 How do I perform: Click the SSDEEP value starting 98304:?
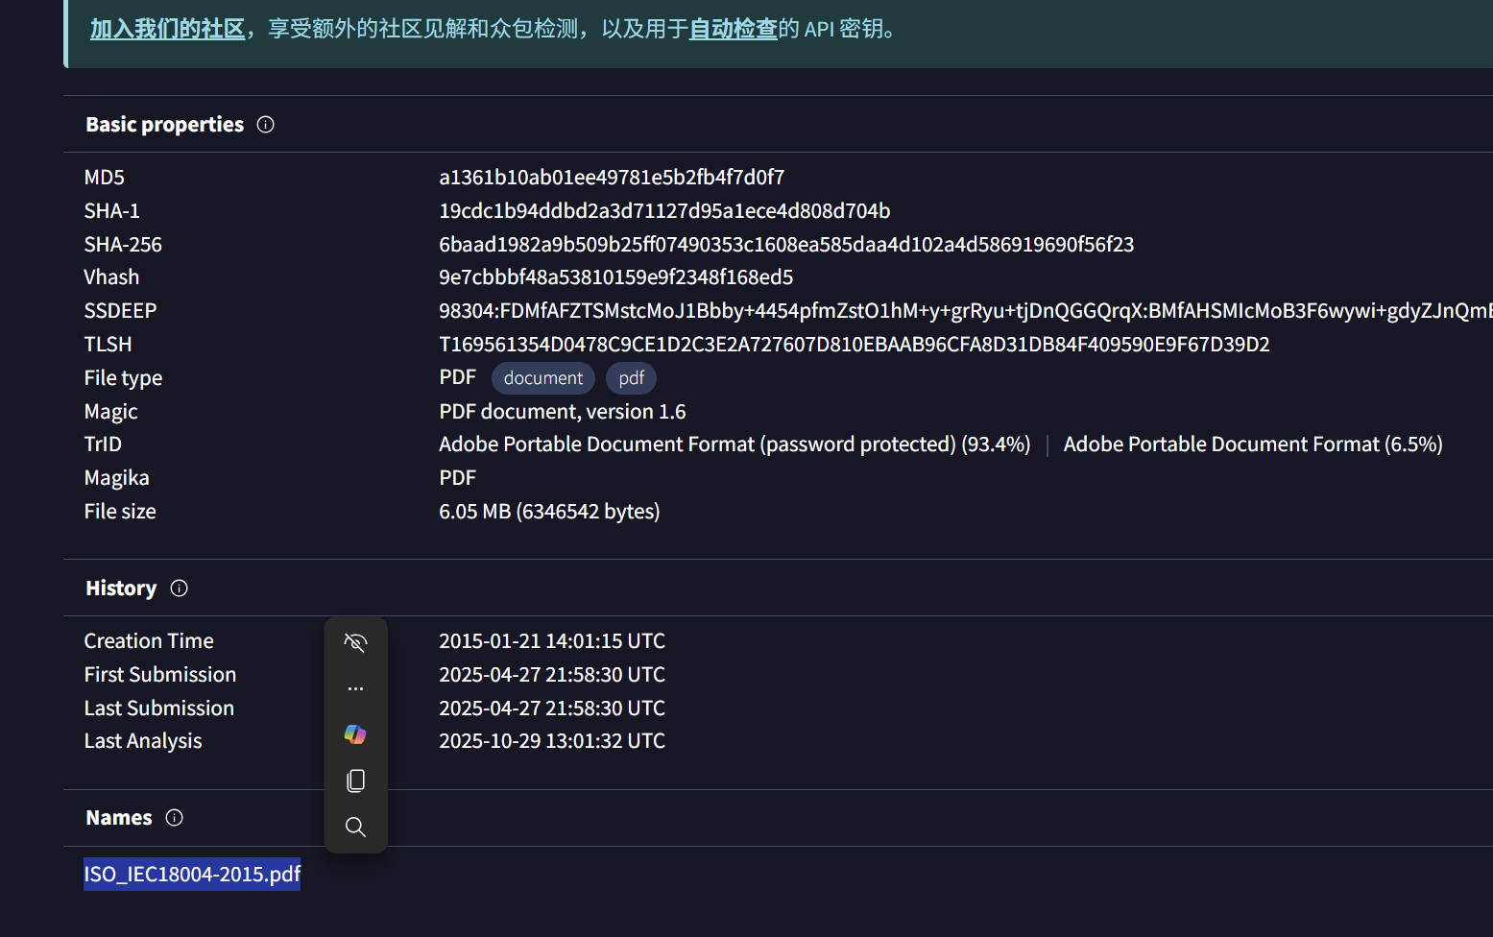coord(966,311)
